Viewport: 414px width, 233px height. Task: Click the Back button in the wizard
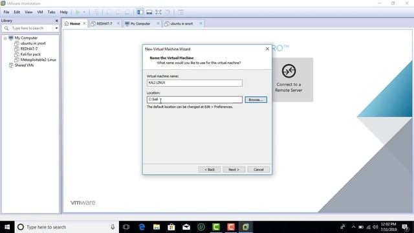tap(210, 170)
